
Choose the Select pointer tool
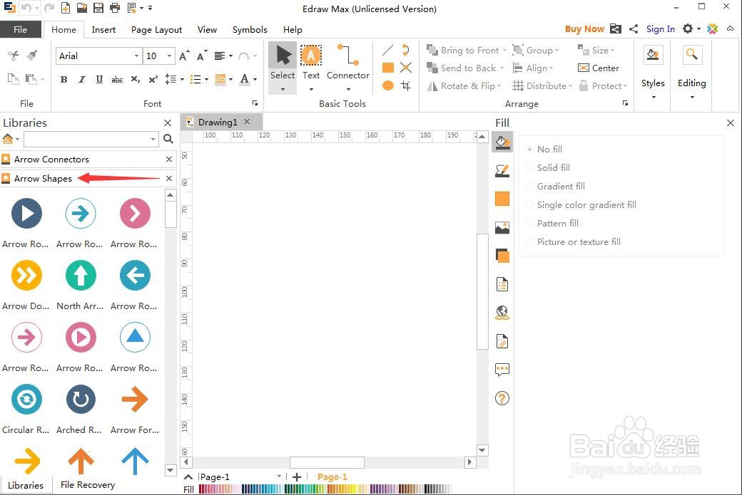(x=283, y=68)
